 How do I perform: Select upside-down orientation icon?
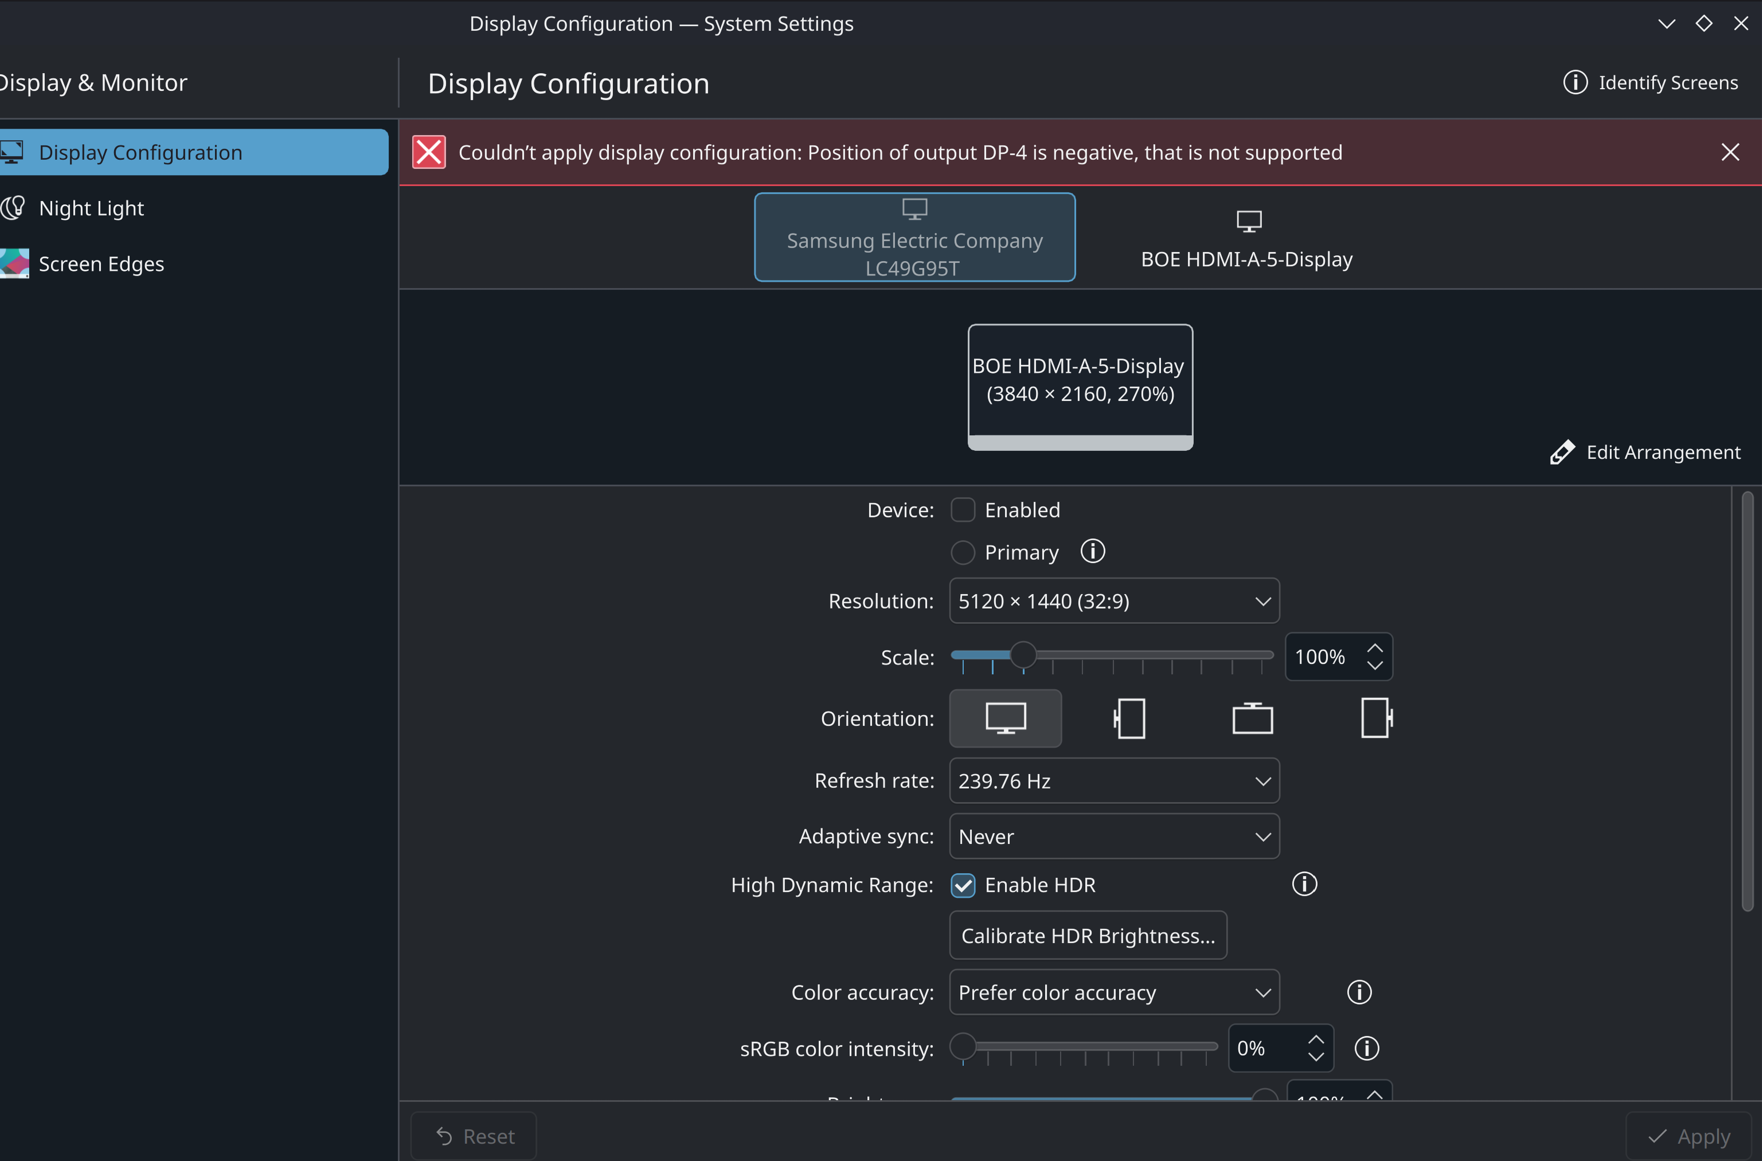[1252, 718]
